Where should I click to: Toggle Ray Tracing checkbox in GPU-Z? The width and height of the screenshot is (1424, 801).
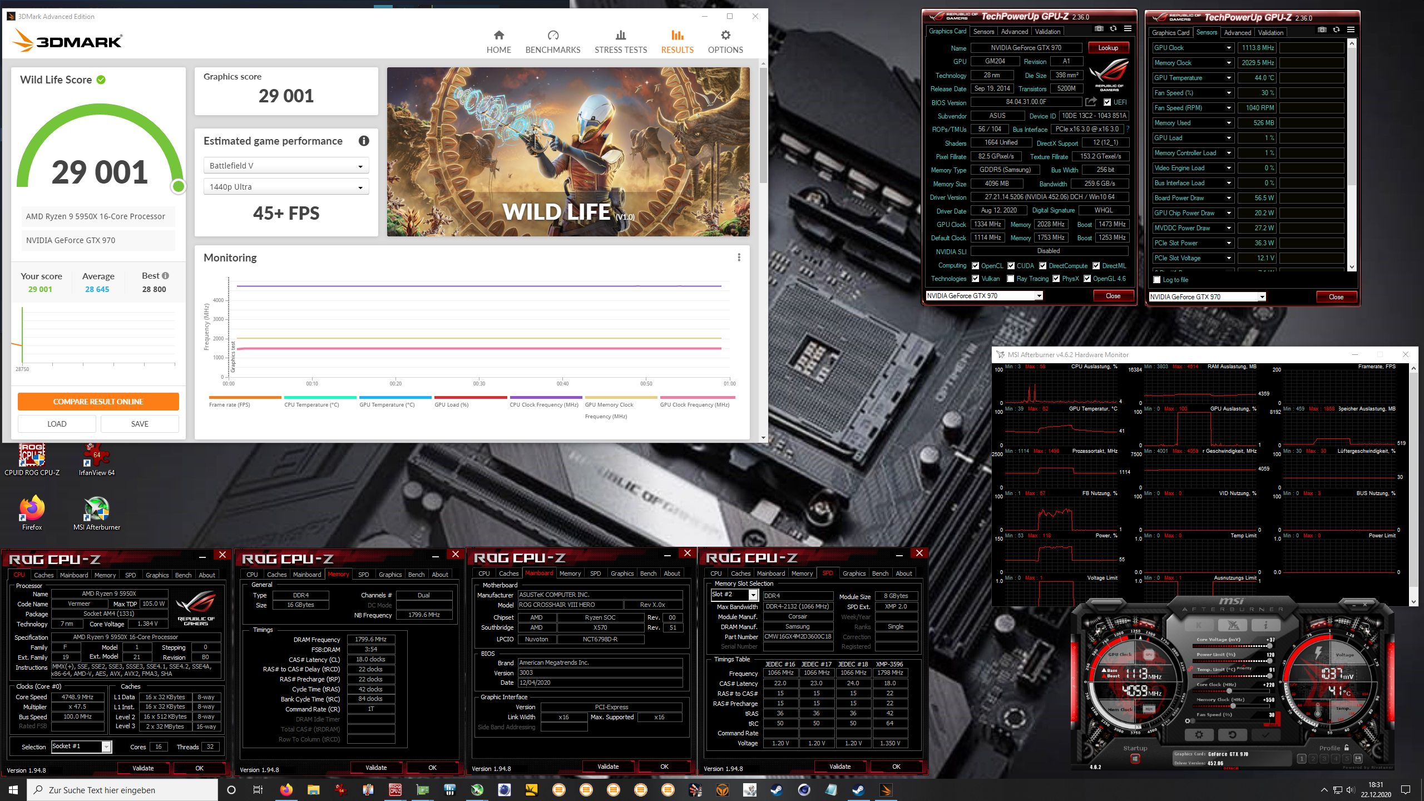[1010, 279]
